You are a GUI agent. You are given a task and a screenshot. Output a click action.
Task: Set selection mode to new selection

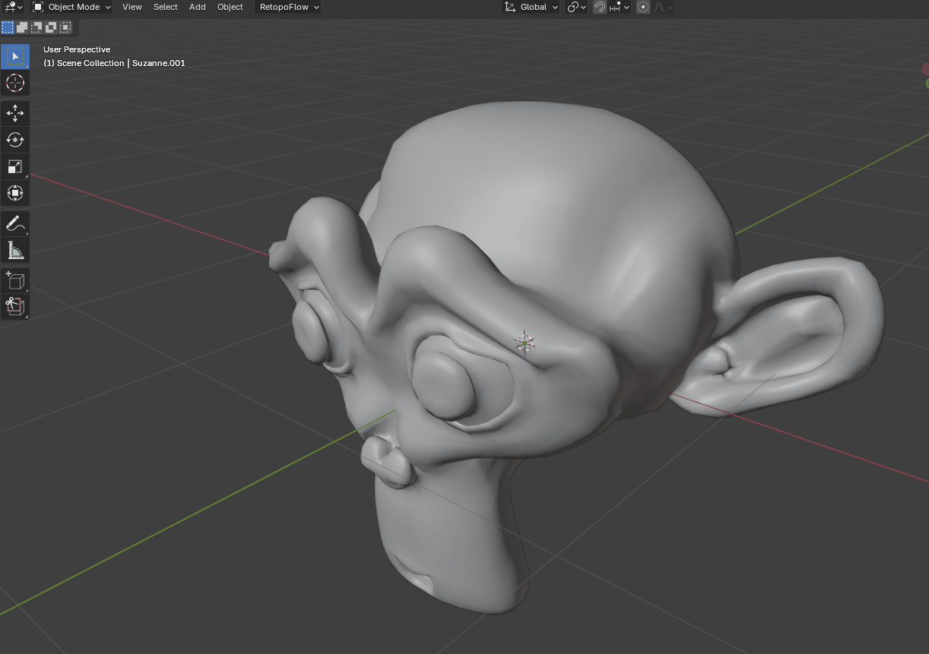click(x=8, y=27)
